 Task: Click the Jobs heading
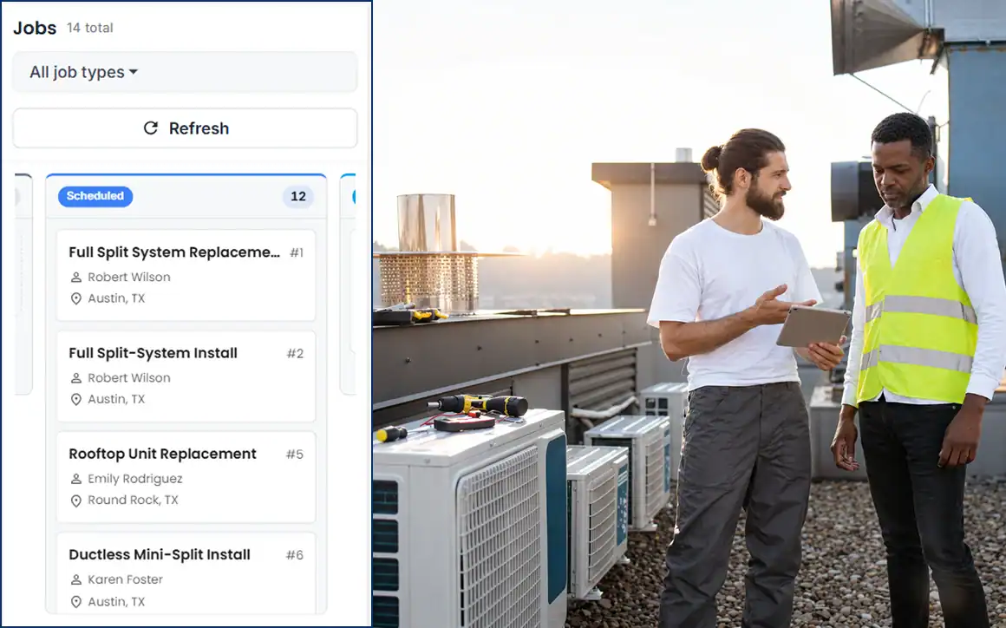point(35,29)
